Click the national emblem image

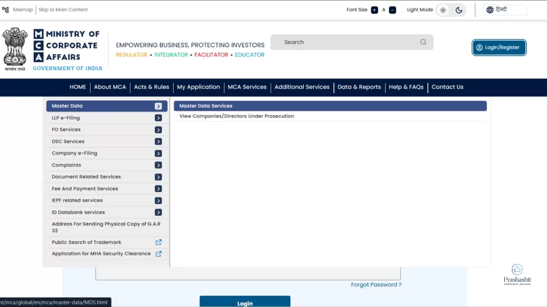(x=15, y=49)
